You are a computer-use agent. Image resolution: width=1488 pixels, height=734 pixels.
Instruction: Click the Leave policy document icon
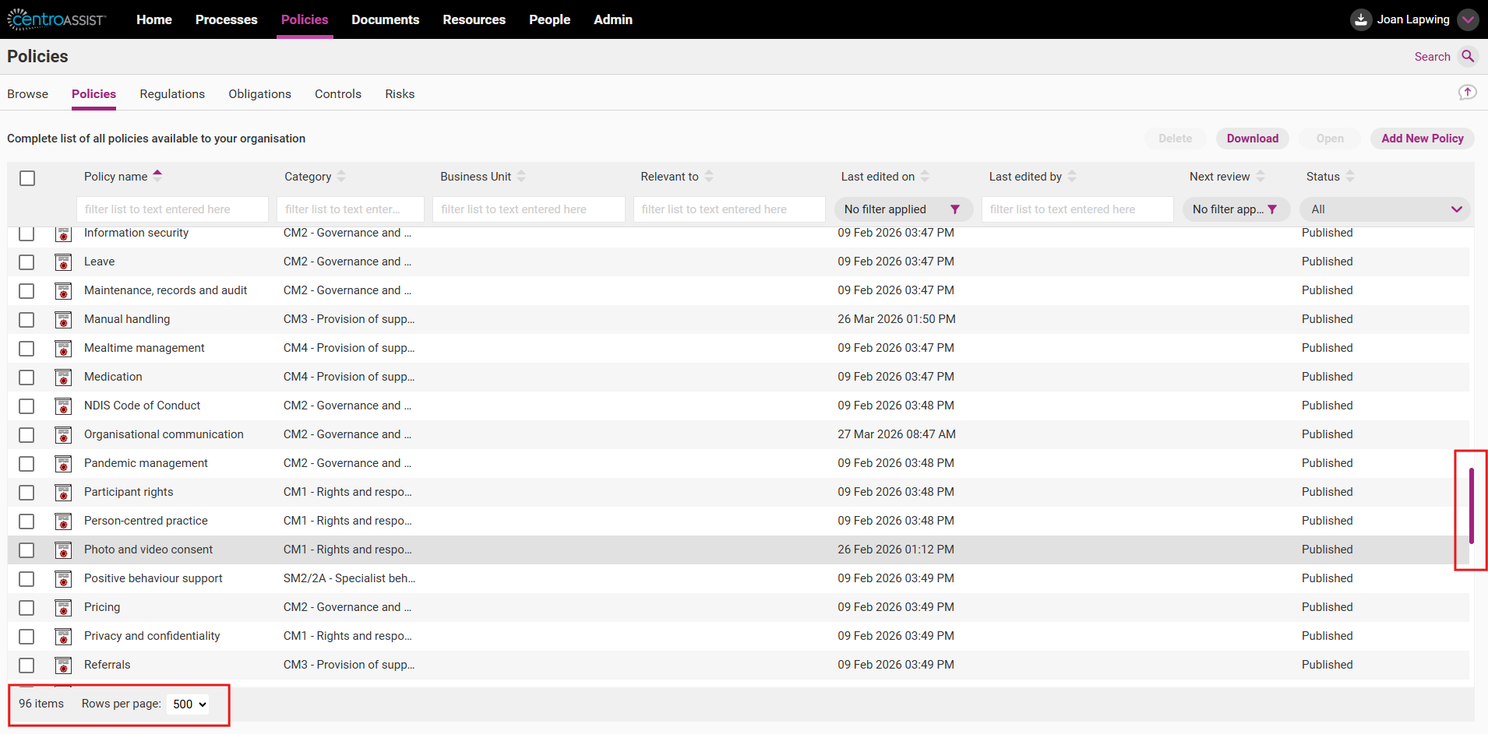coord(63,262)
